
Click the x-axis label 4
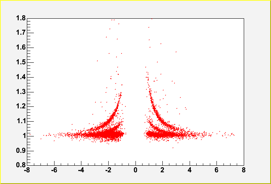click(190, 170)
